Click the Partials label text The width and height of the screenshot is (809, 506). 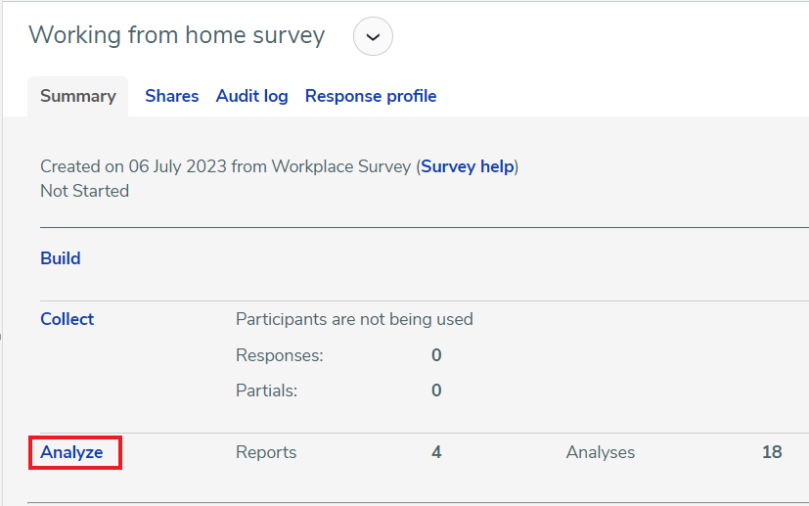click(267, 391)
